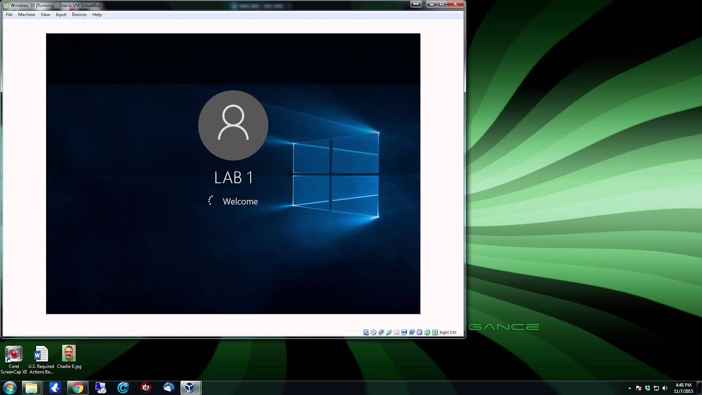Click the display status icon
Image resolution: width=702 pixels, height=395 pixels.
(404, 332)
